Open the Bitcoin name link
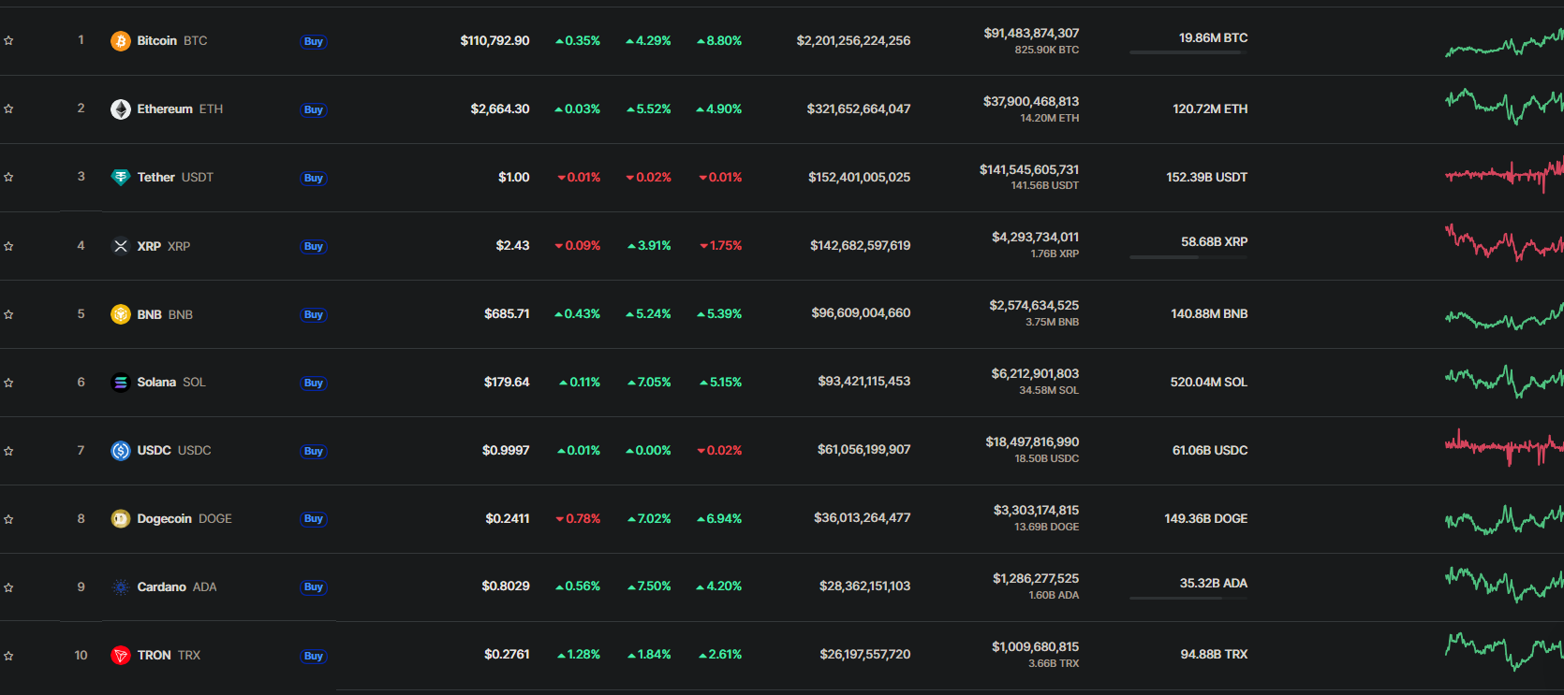The image size is (1564, 695). click(x=157, y=41)
